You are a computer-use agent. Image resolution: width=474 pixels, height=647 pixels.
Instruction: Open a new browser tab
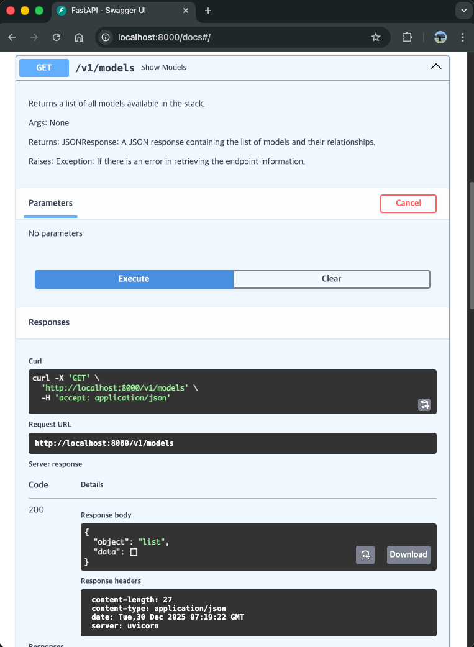point(208,11)
